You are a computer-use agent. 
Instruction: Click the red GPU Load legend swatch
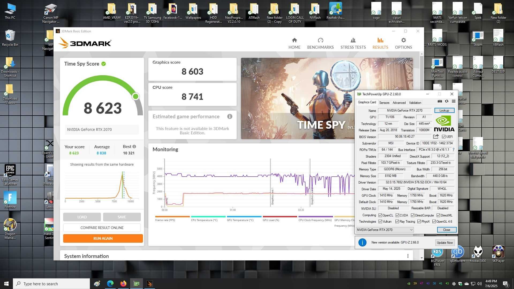[x=280, y=216]
